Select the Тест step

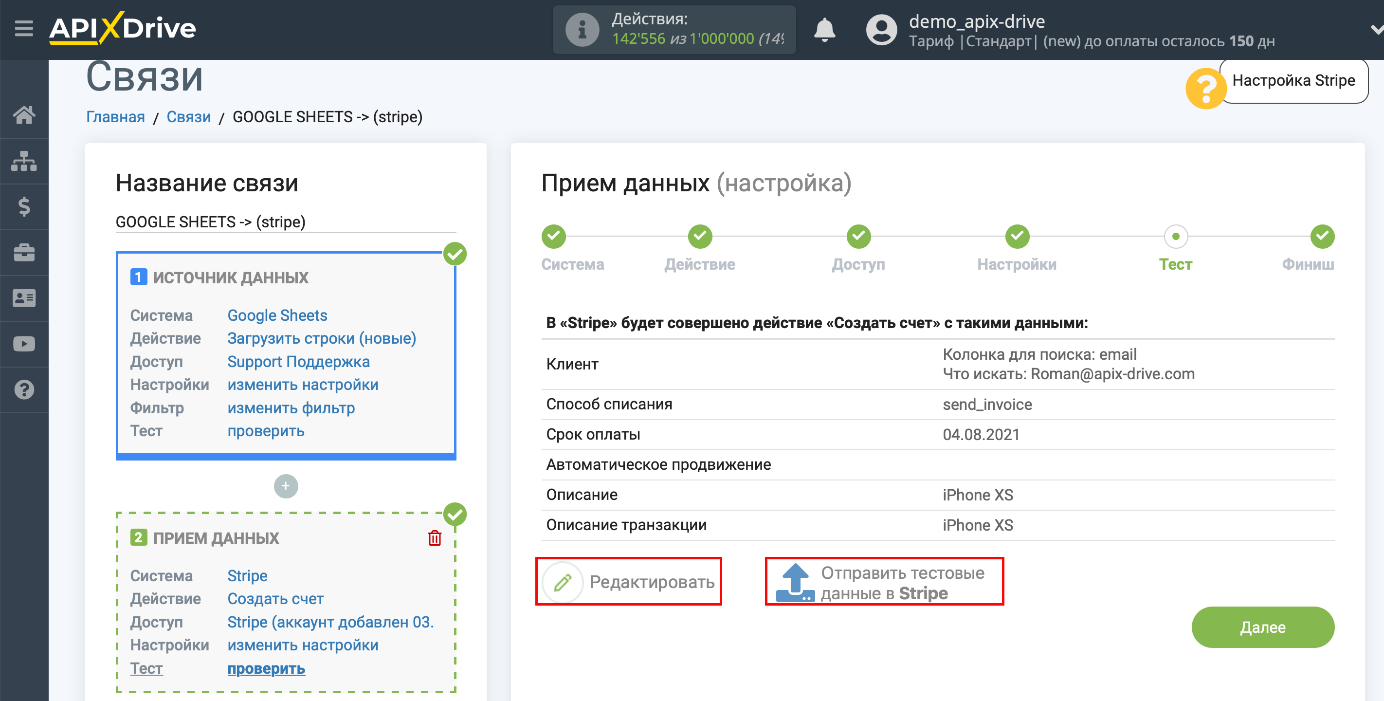click(x=1175, y=237)
